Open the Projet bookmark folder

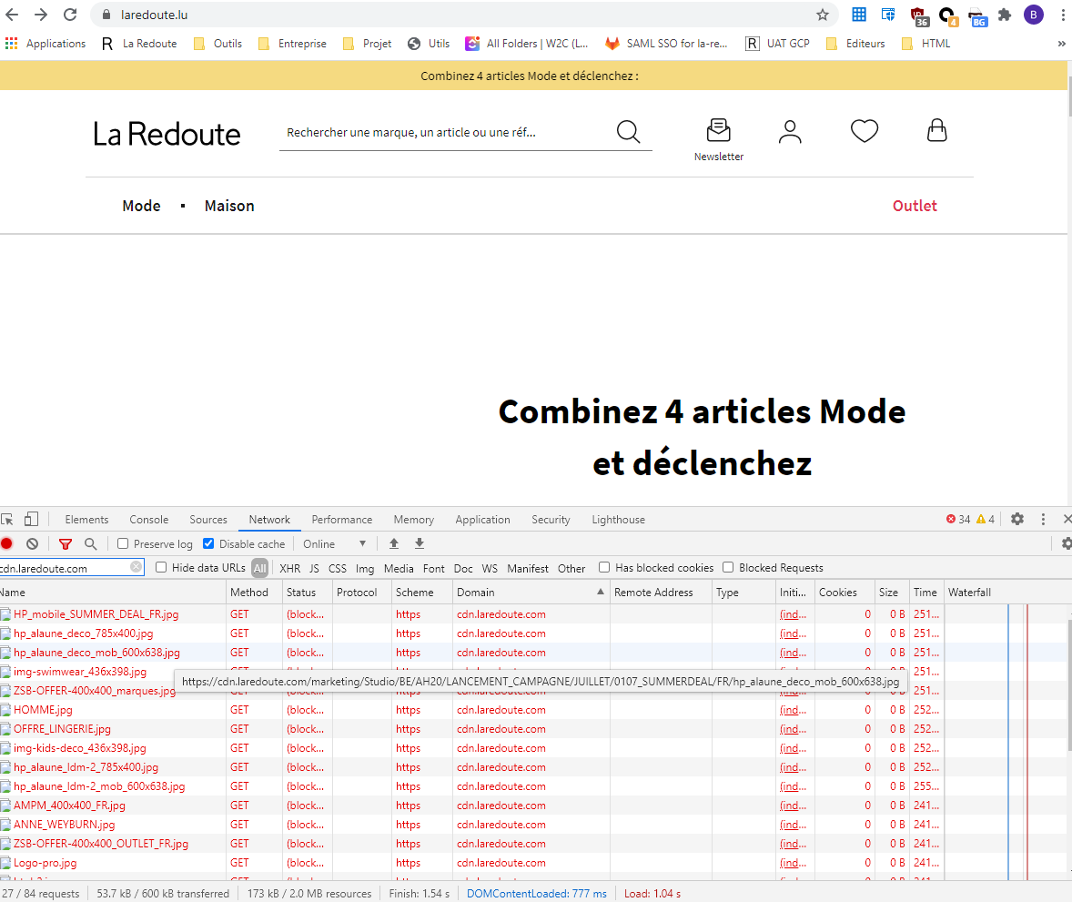(x=368, y=43)
